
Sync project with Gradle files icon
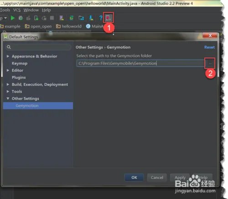tap(71, 18)
